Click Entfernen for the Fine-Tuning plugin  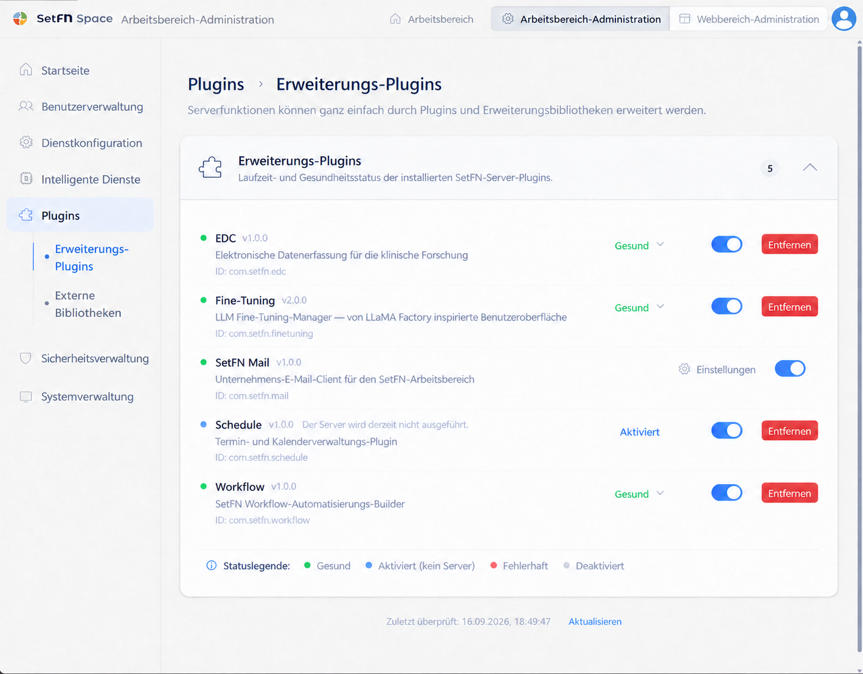pyautogui.click(x=789, y=307)
